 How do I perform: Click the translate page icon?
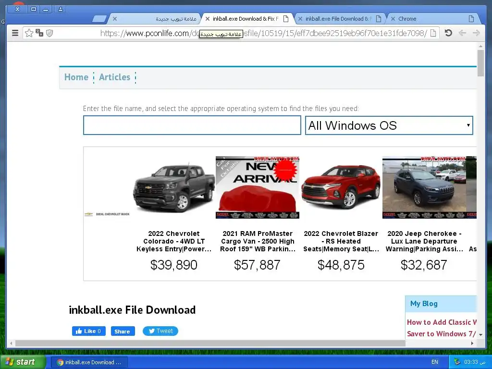(x=39, y=33)
